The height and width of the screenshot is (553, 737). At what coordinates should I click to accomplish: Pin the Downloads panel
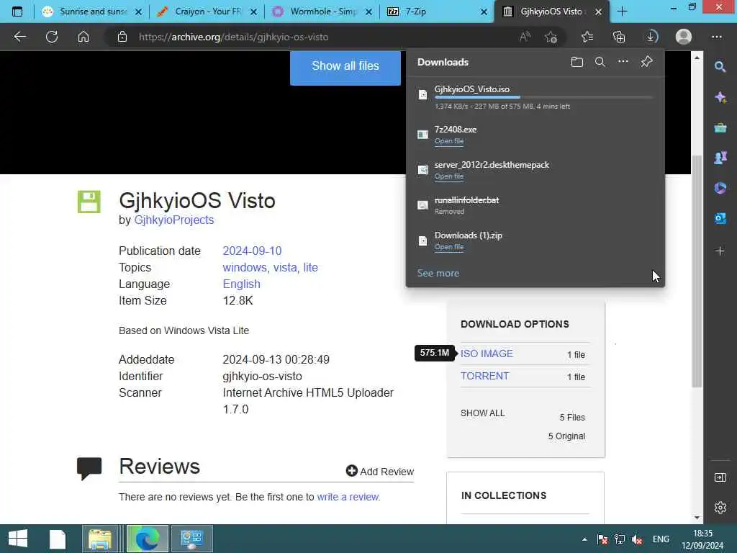[646, 62]
